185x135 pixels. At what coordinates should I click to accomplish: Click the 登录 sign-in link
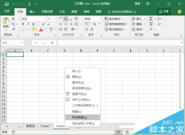pyautogui.click(x=137, y=4)
